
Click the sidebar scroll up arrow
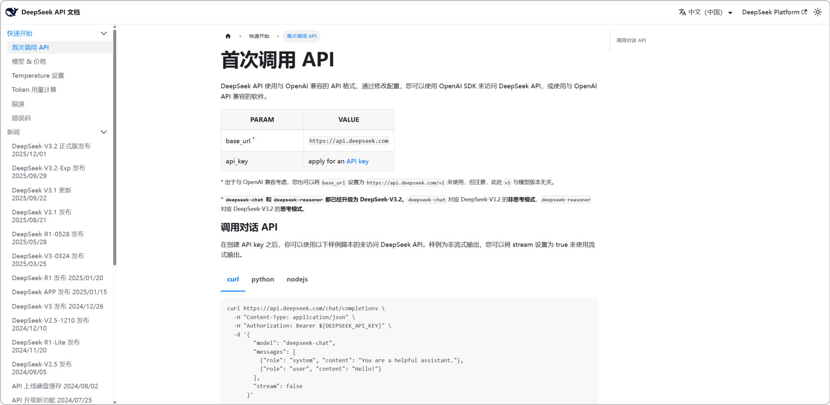click(x=115, y=27)
